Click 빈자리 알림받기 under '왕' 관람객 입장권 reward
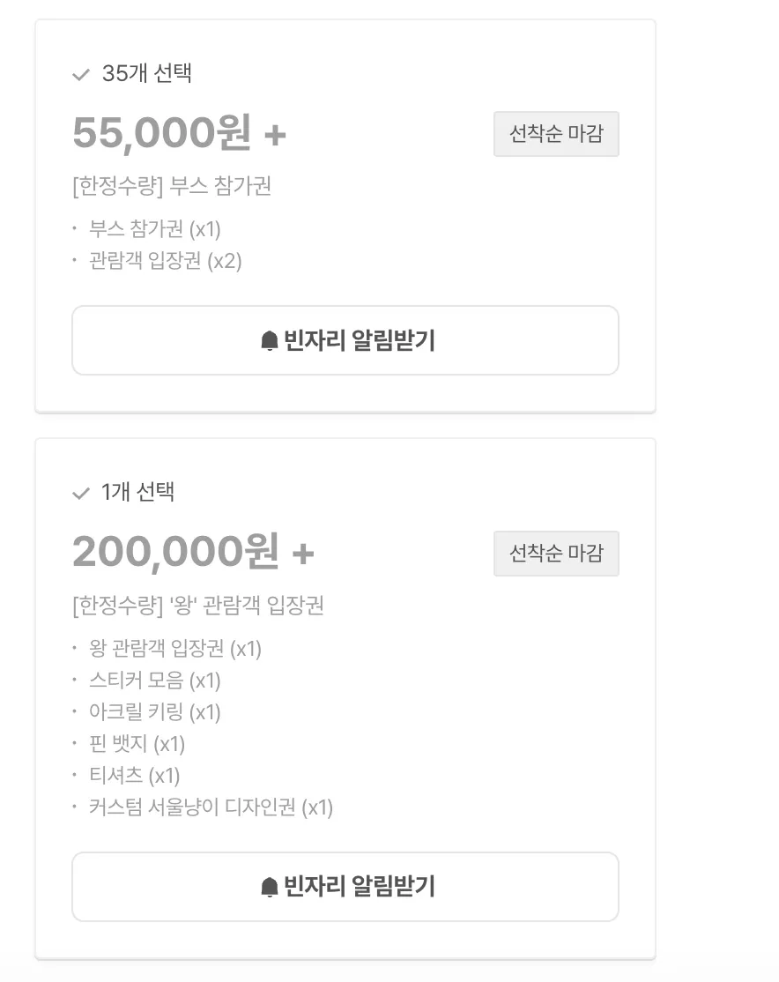The image size is (779, 982). click(x=345, y=887)
